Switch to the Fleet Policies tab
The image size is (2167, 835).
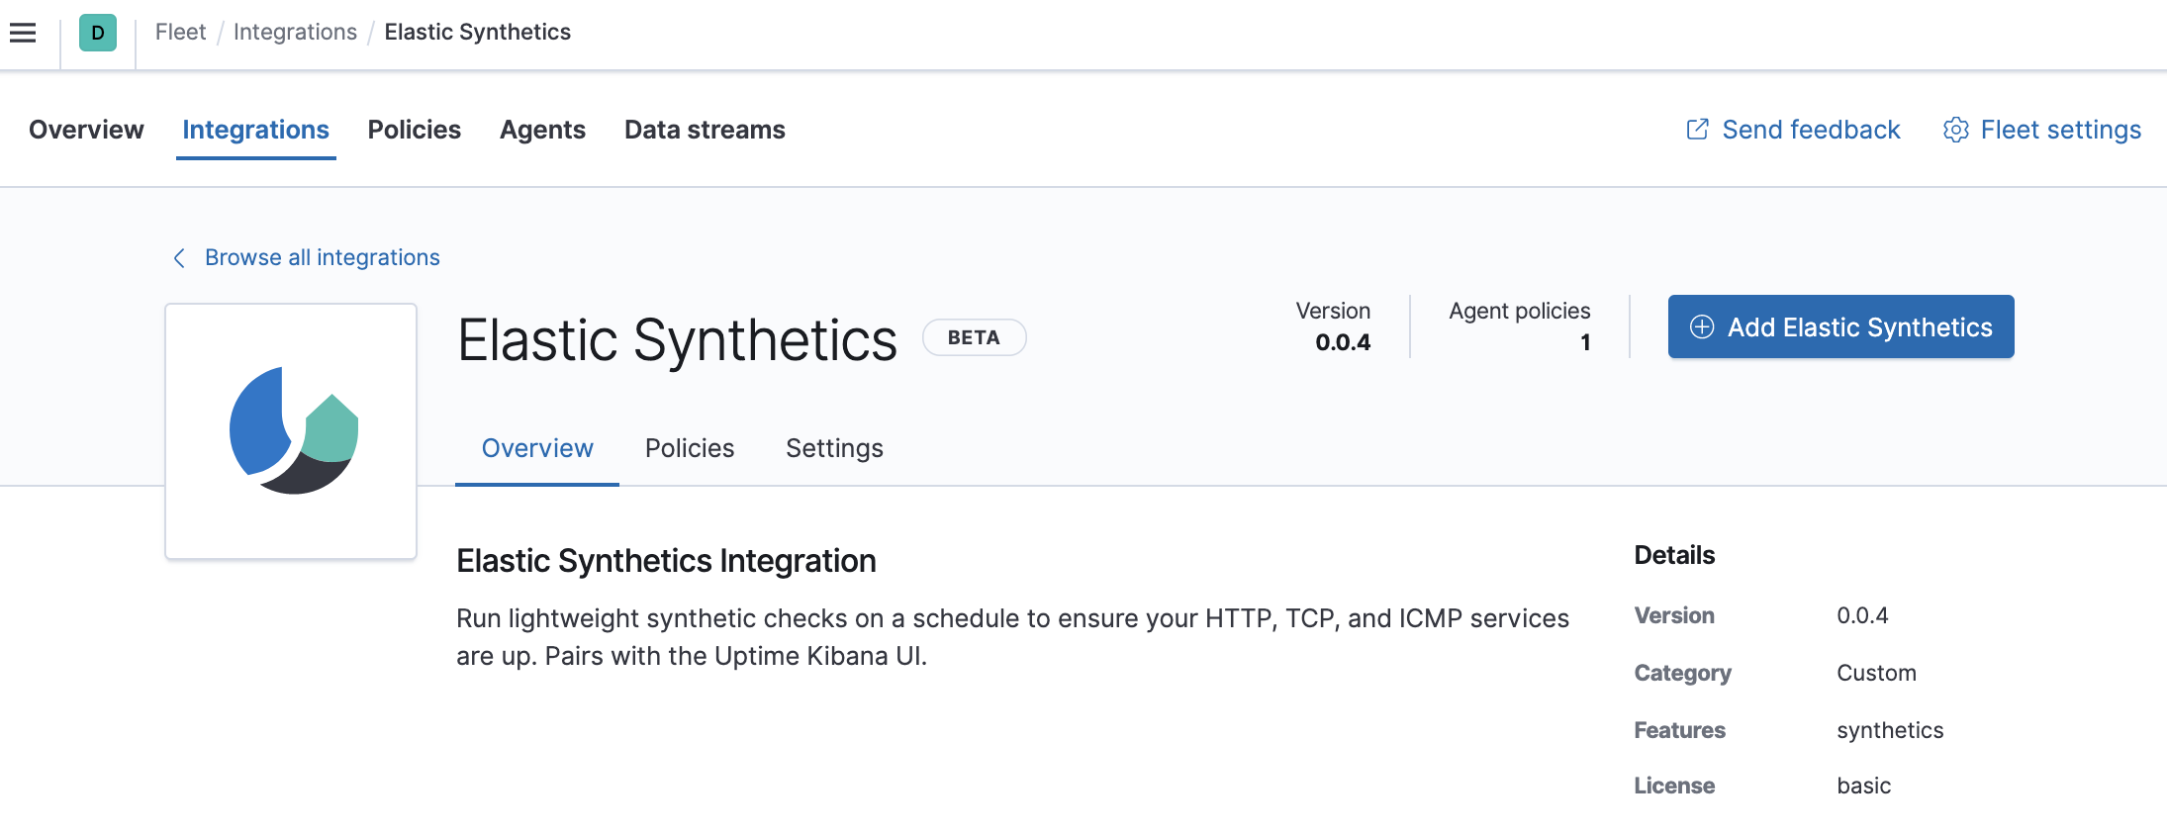pos(414,130)
